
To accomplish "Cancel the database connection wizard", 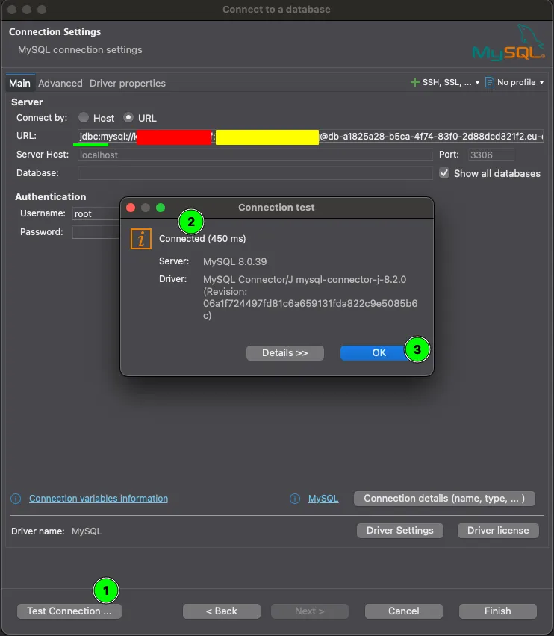I will 403,611.
